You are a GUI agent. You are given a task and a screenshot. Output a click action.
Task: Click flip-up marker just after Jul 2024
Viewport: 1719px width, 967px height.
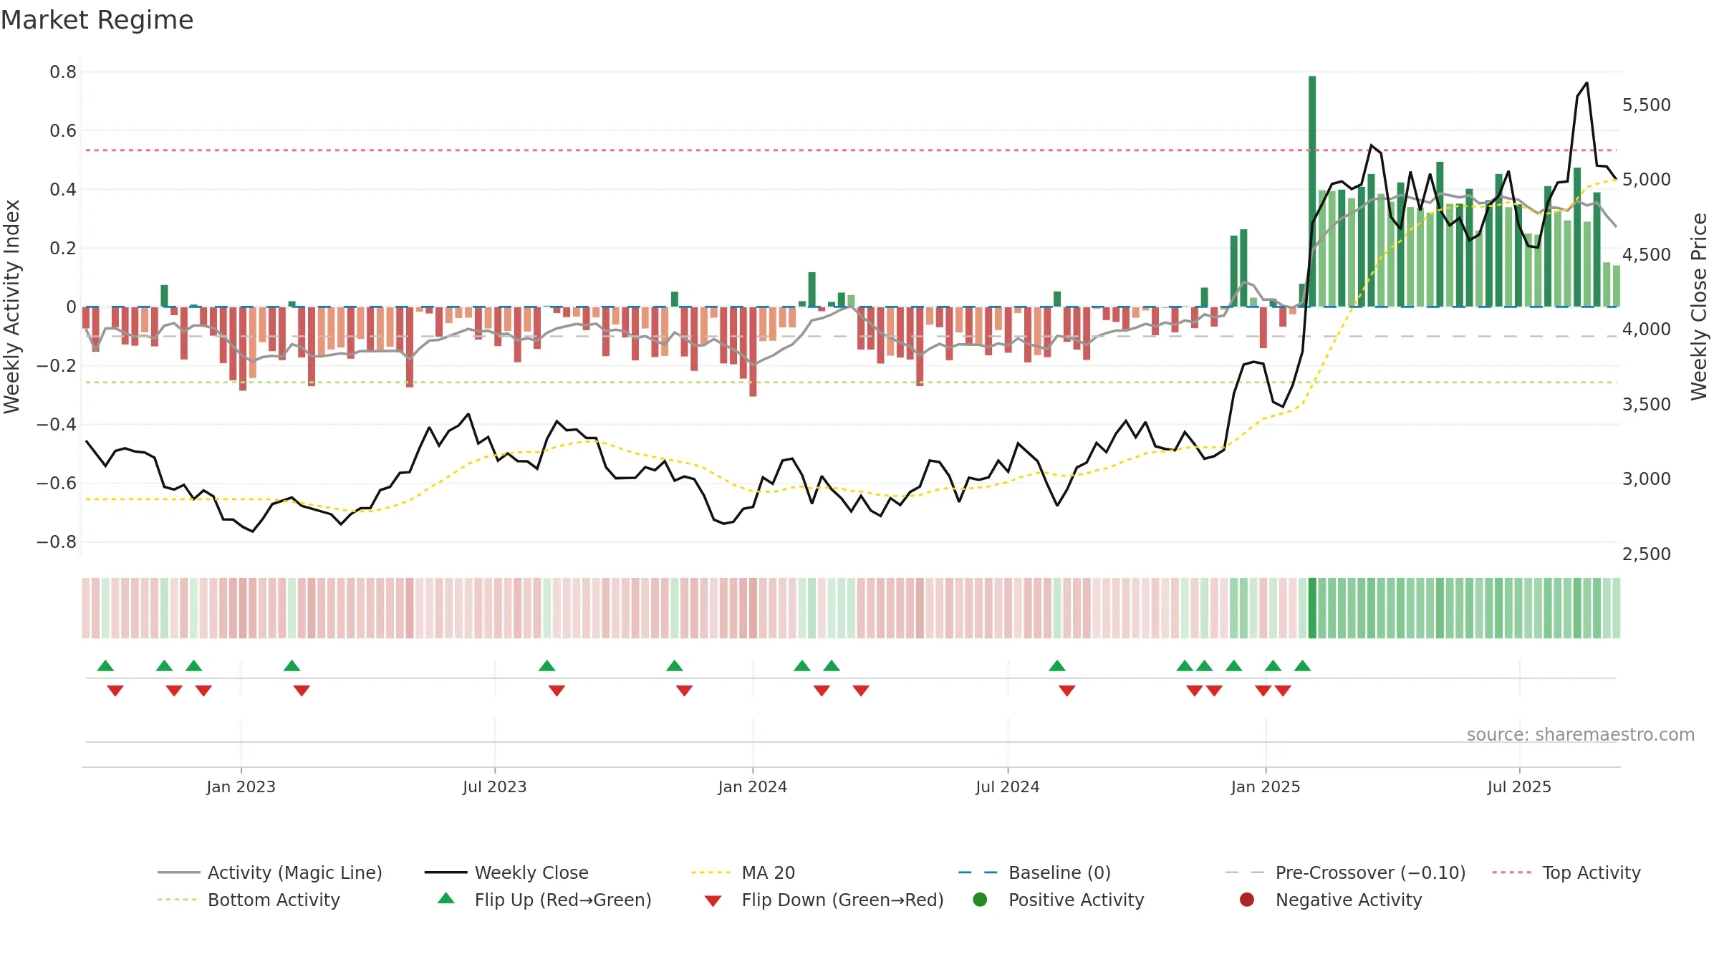pos(1057,665)
